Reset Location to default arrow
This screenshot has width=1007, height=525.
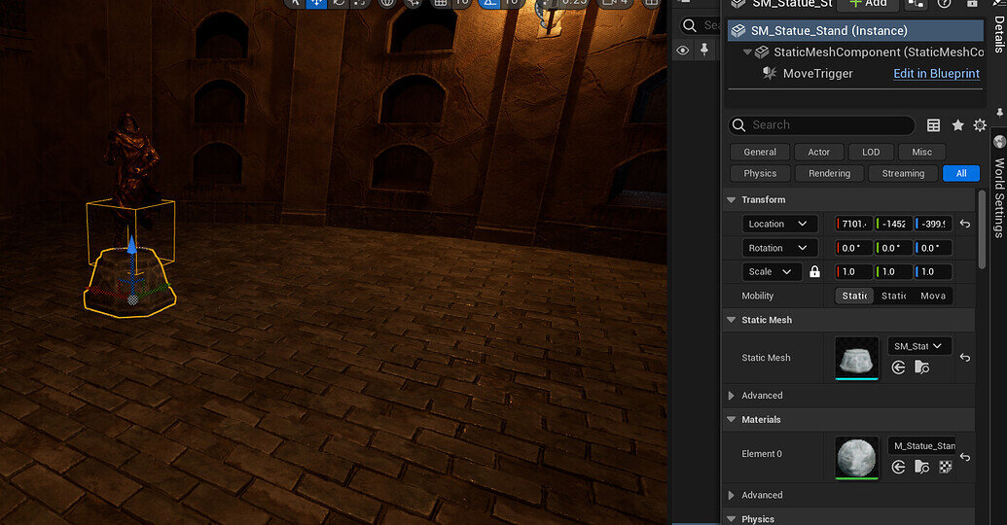point(964,224)
